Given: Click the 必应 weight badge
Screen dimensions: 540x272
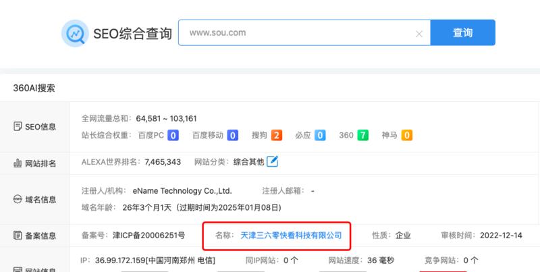Looking at the screenshot, I should (320, 135).
